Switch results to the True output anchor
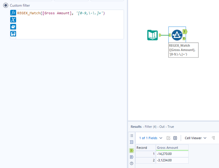This screenshot has width=219, height=168. click(x=131, y=151)
